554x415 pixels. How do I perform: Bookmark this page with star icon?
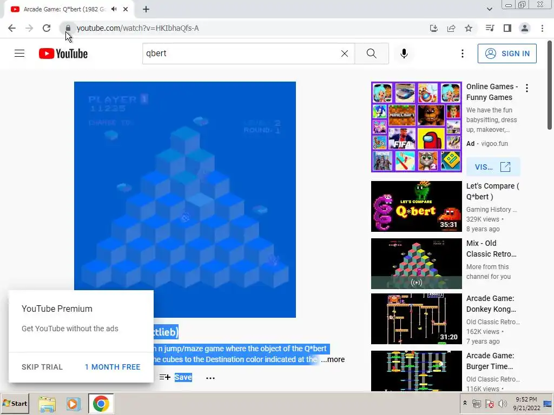[x=469, y=28]
